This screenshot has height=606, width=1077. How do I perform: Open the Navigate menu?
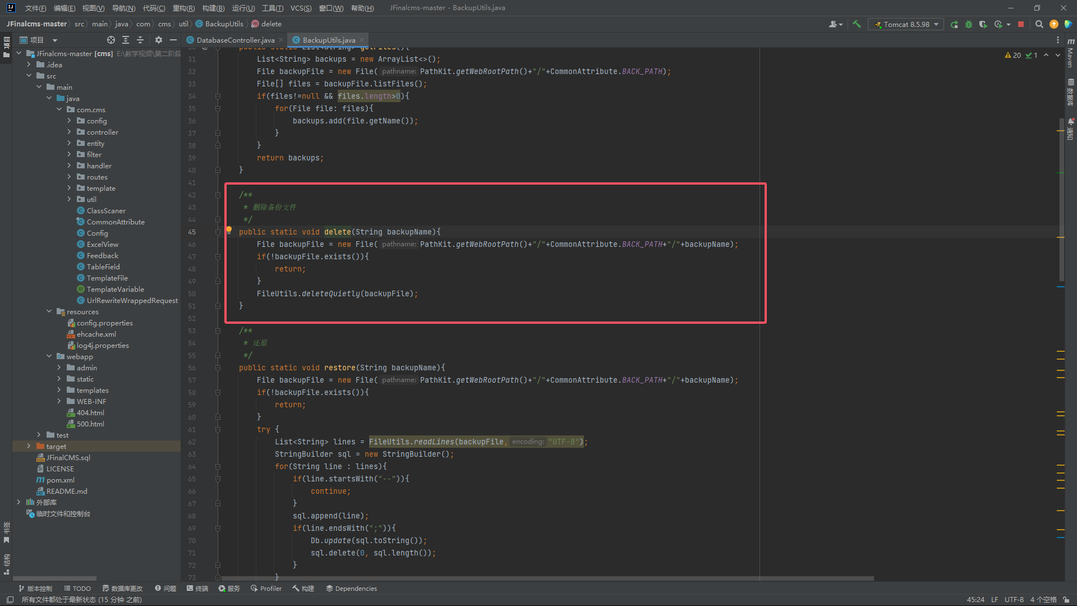point(123,8)
